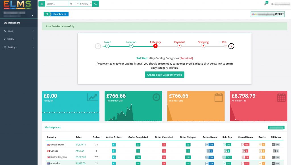Click the hamburger menu icon beside search
The width and height of the screenshot is (291, 165).
(42, 4)
